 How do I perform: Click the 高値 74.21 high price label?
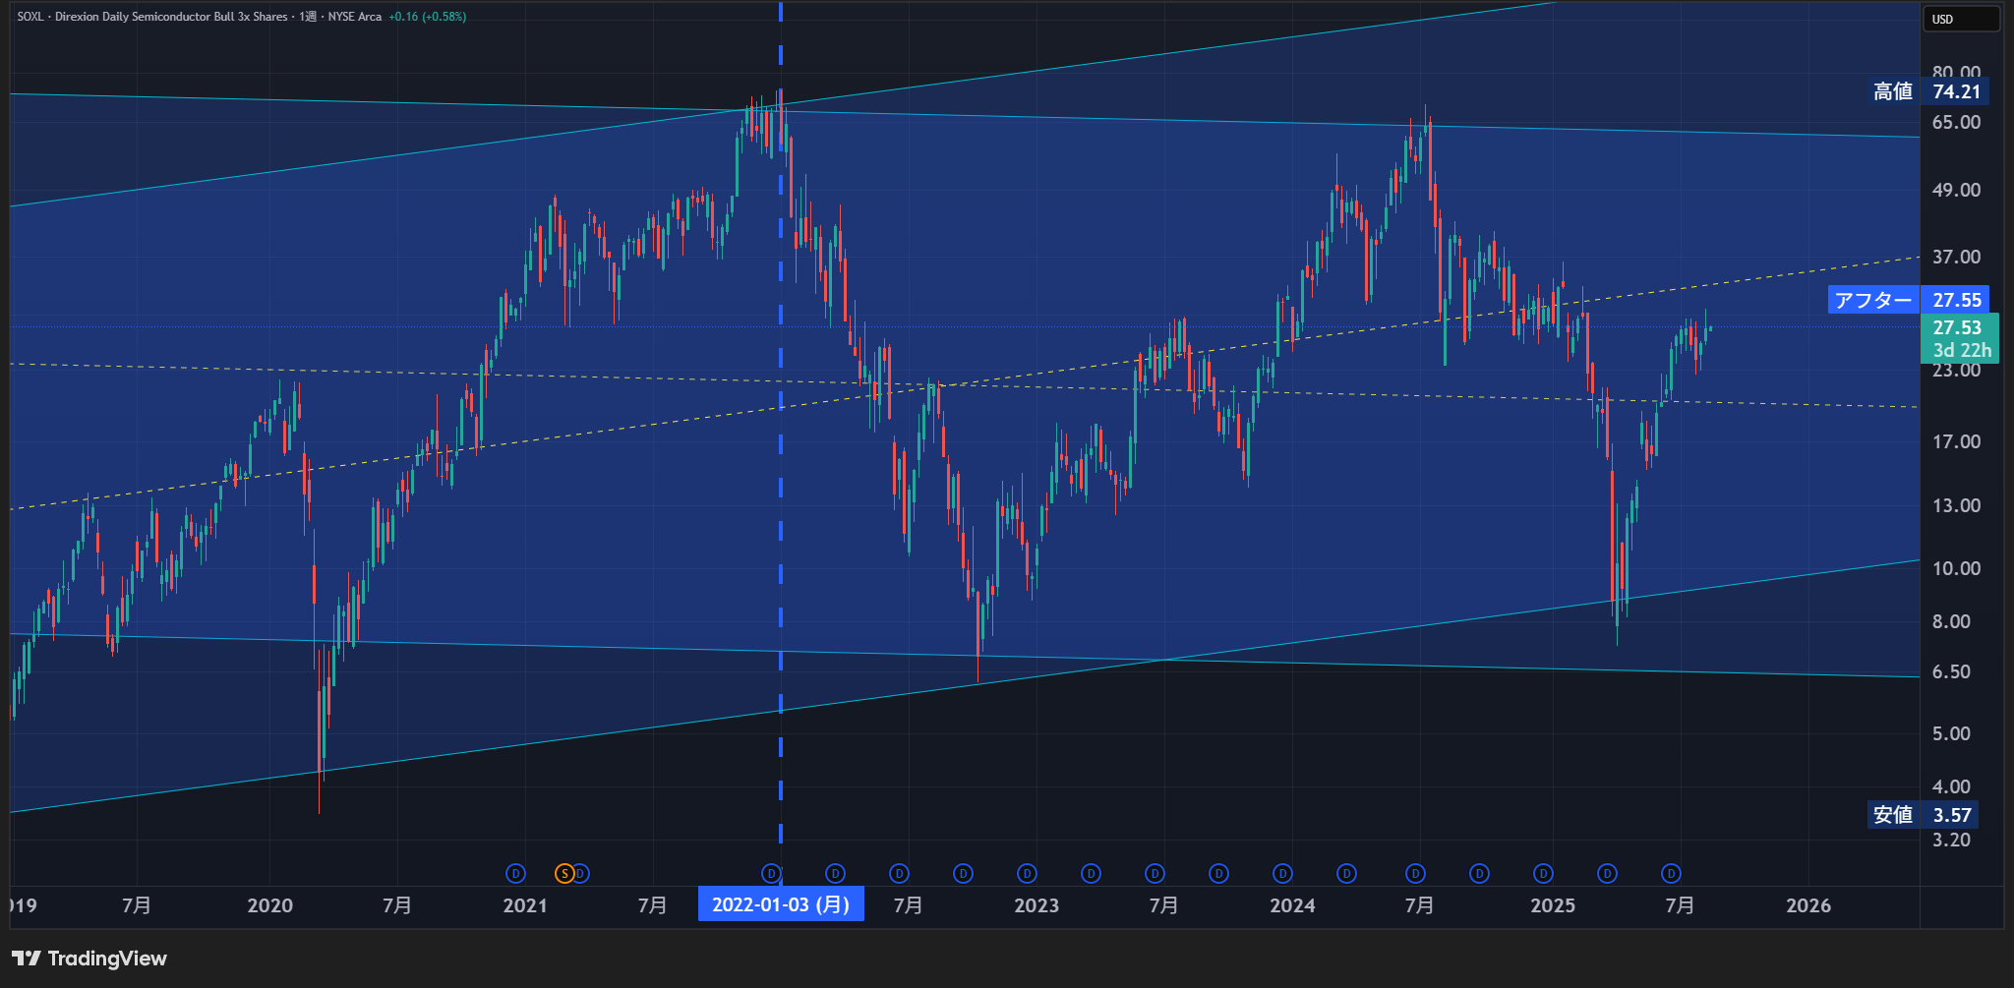click(1927, 91)
